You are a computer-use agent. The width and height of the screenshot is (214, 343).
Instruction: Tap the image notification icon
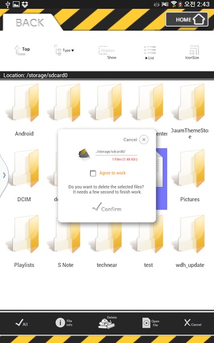pyautogui.click(x=16, y=4)
